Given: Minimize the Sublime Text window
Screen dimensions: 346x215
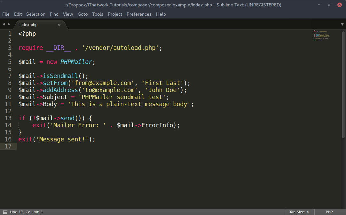Looking at the screenshot, I should [319, 5].
